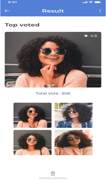
Task: Click the Delete photos label
Action: [53, 178]
